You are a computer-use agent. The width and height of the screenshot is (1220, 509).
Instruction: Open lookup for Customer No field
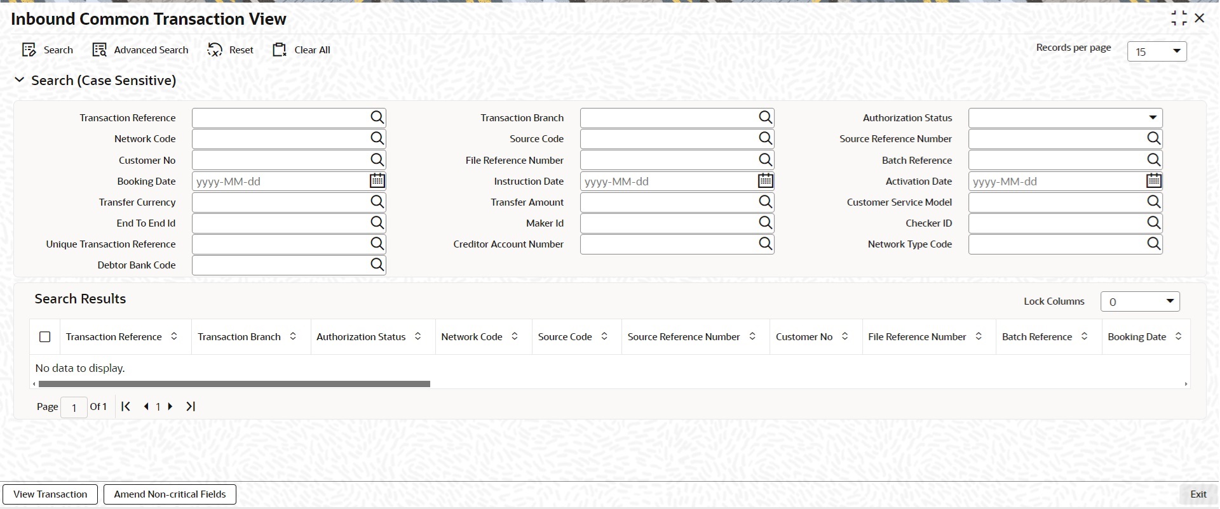coord(377,160)
